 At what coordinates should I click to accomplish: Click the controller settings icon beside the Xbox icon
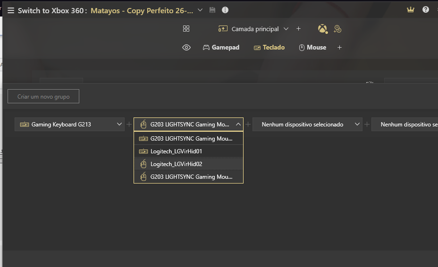337,29
